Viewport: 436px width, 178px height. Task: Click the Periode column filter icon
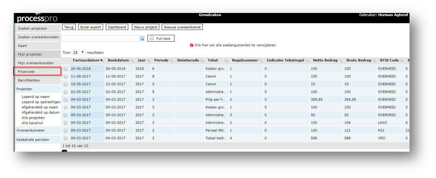(x=172, y=60)
